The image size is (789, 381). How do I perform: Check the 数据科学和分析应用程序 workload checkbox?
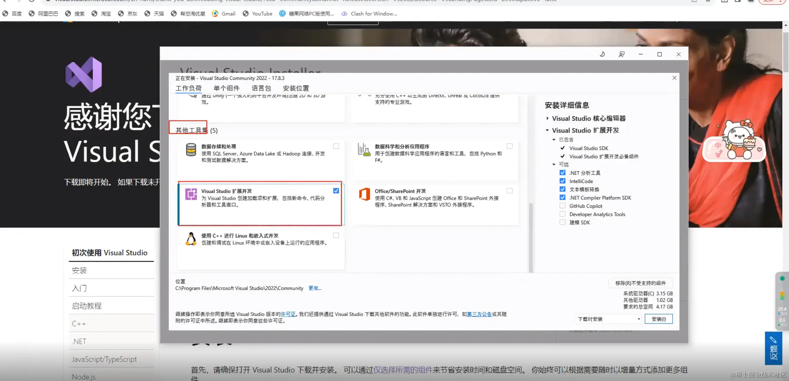510,146
